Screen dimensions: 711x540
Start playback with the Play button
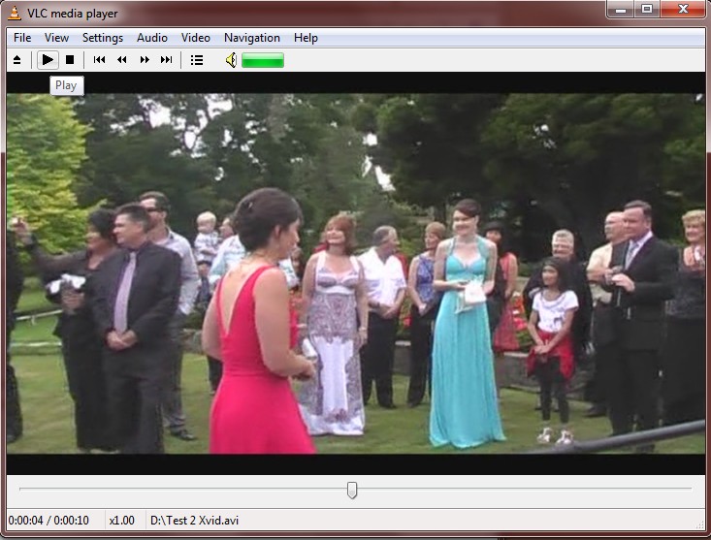click(x=48, y=60)
